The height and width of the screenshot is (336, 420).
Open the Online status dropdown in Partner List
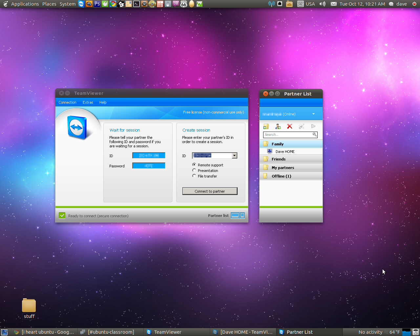(x=313, y=114)
